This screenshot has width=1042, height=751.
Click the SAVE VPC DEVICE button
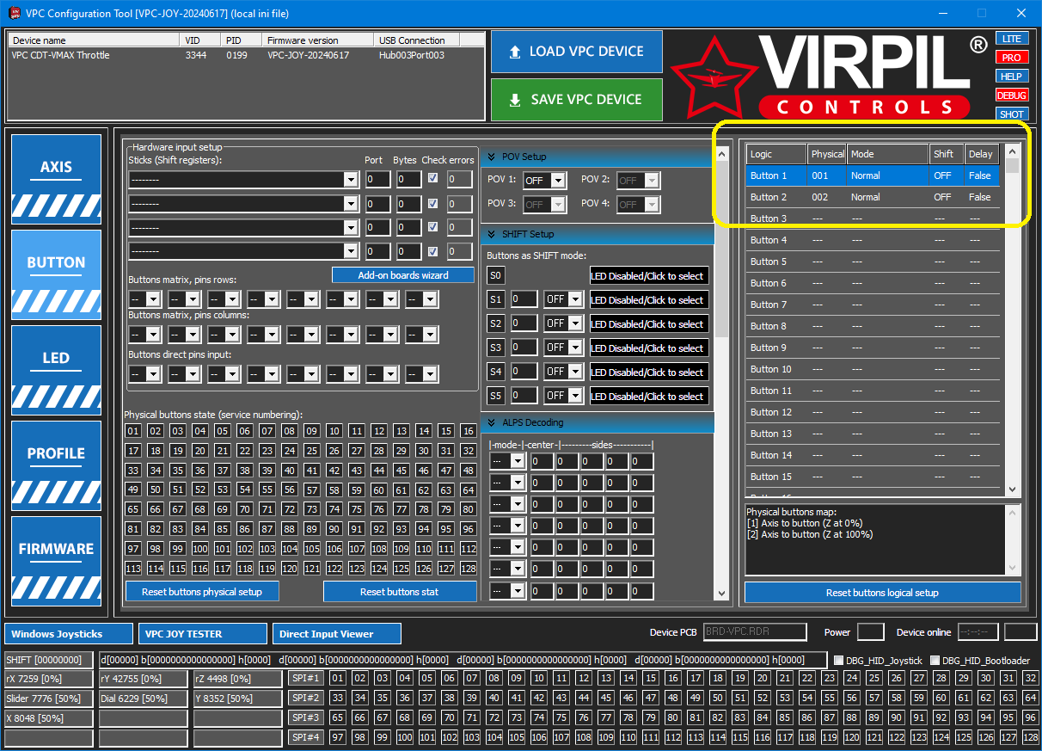[x=576, y=100]
